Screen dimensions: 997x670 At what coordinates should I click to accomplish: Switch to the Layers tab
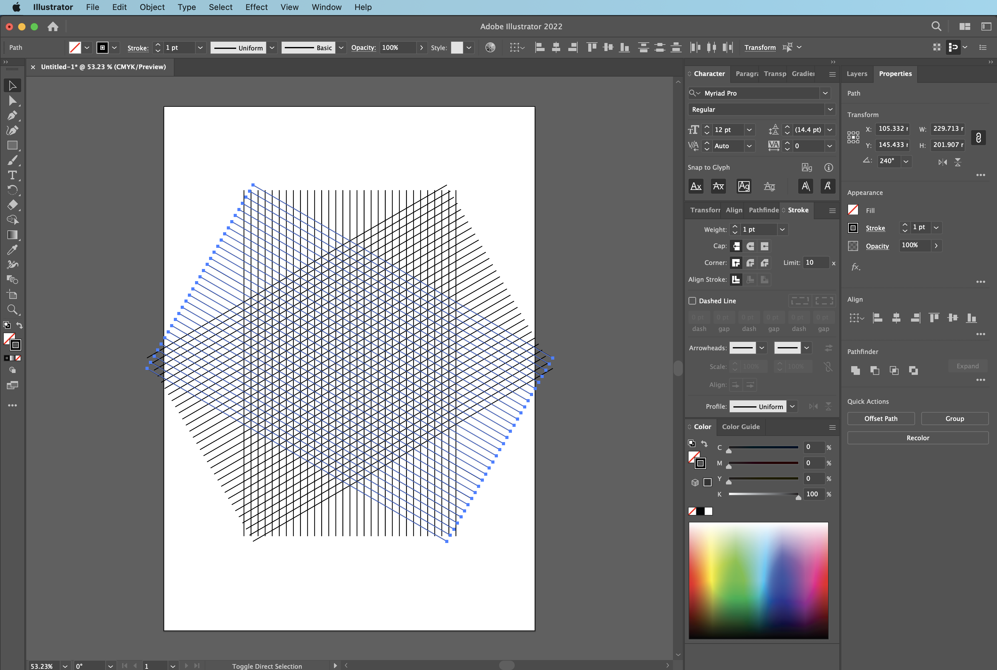(857, 73)
